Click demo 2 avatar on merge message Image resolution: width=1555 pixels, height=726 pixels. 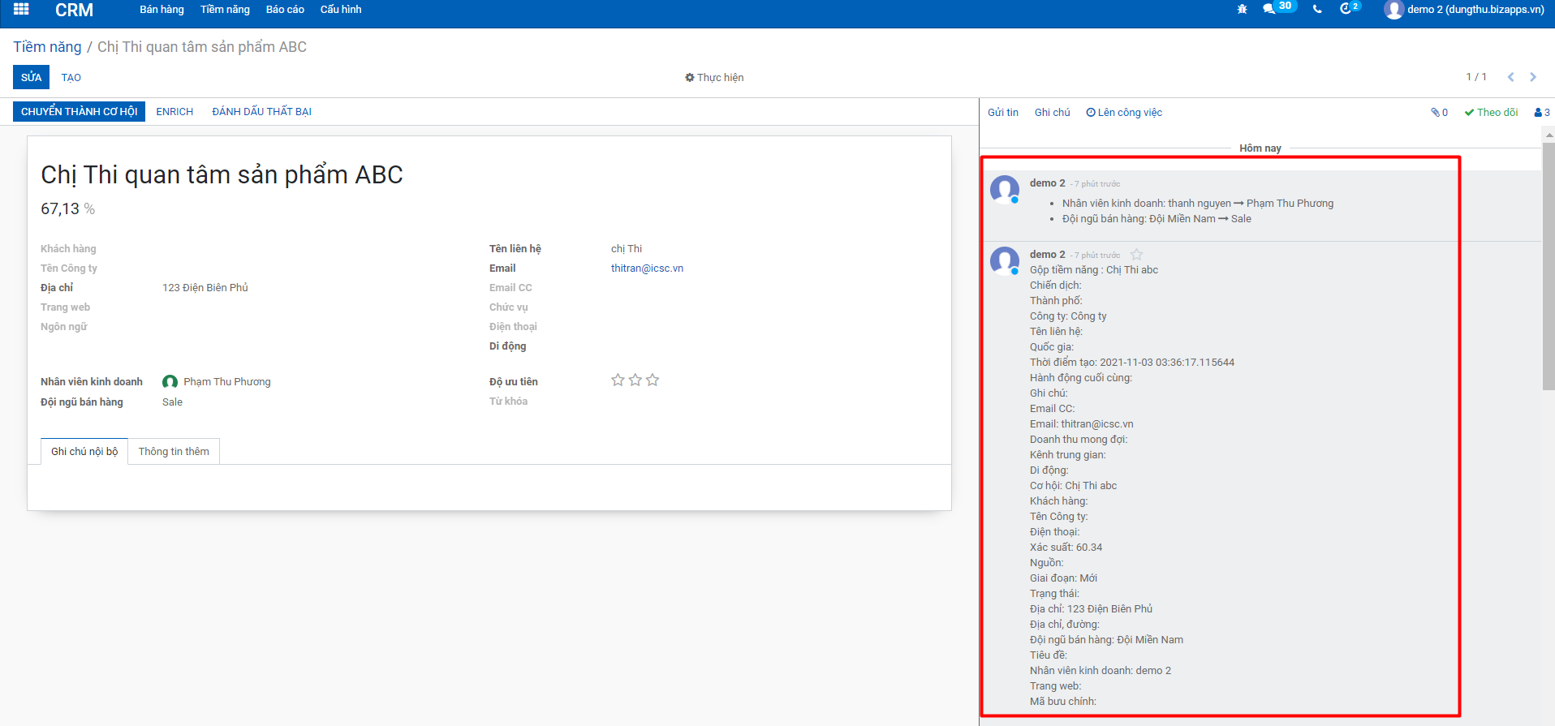tap(1005, 260)
